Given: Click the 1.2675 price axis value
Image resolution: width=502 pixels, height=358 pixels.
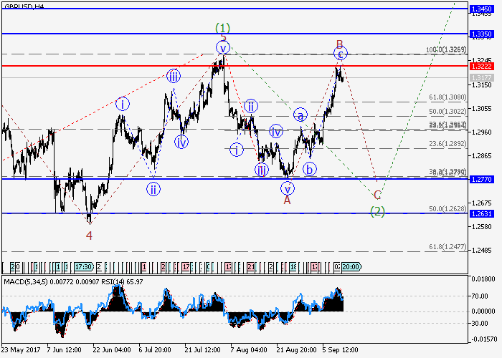Looking at the screenshot, I should coord(481,203).
